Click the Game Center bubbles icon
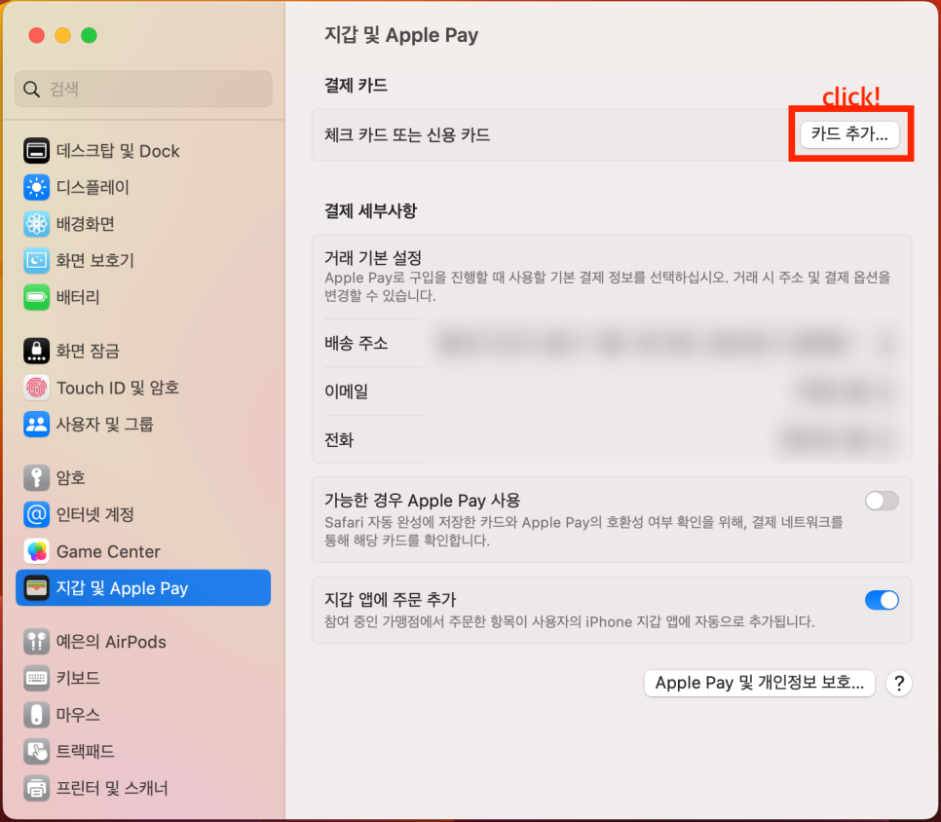This screenshot has width=941, height=822. (36, 551)
